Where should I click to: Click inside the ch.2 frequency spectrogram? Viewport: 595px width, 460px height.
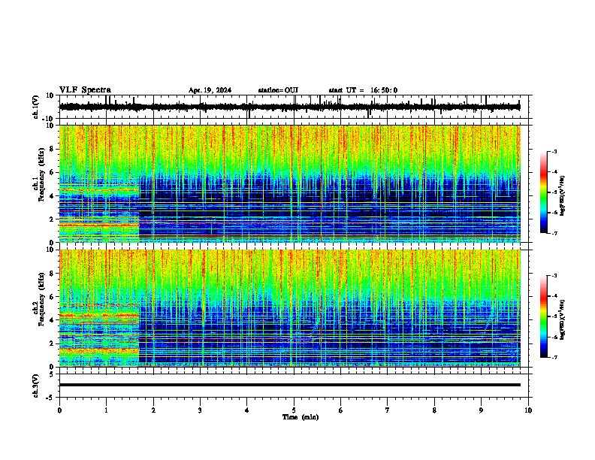point(290,308)
